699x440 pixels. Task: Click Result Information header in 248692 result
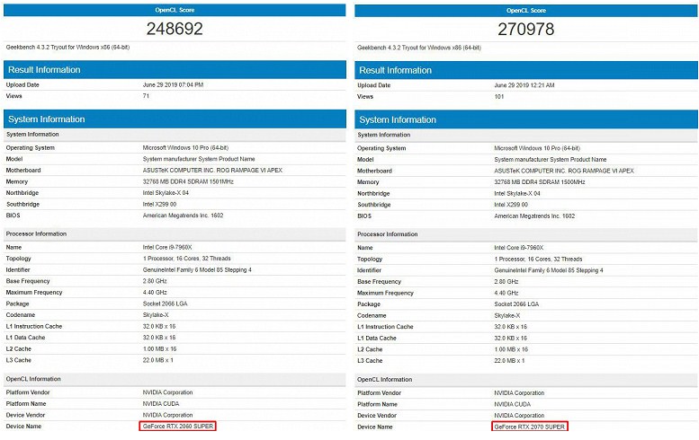(175, 70)
